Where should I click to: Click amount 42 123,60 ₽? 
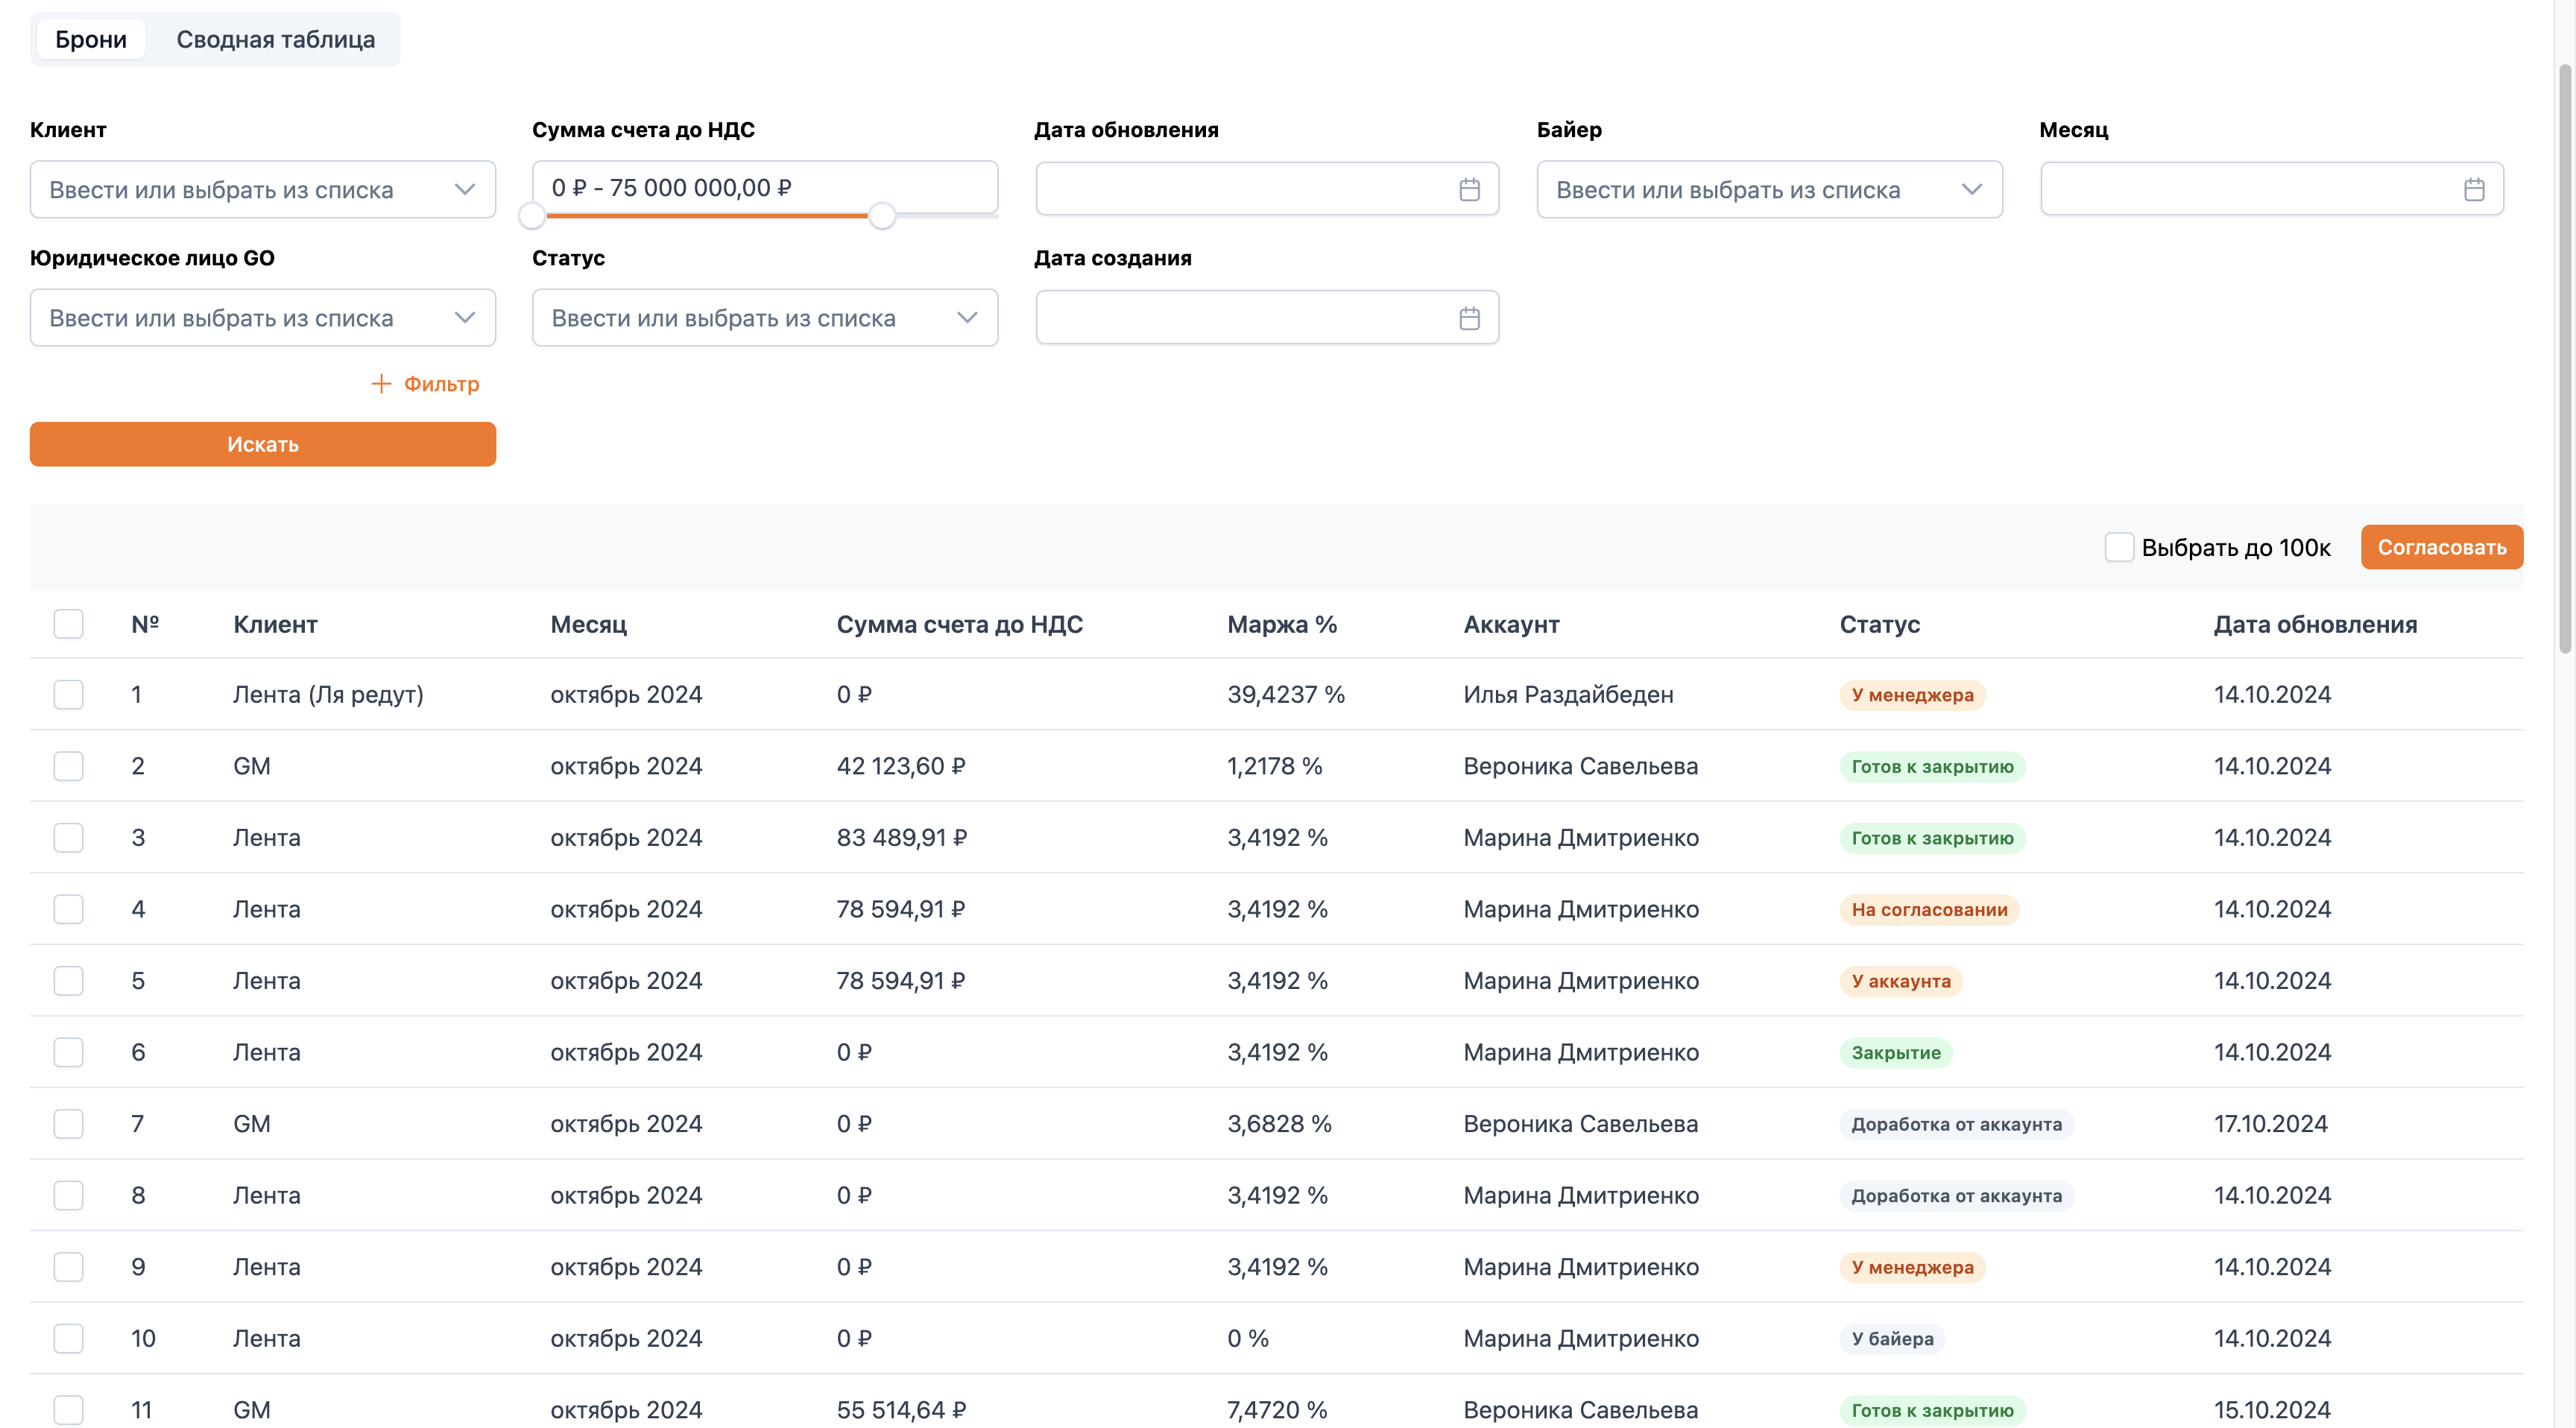click(x=901, y=766)
